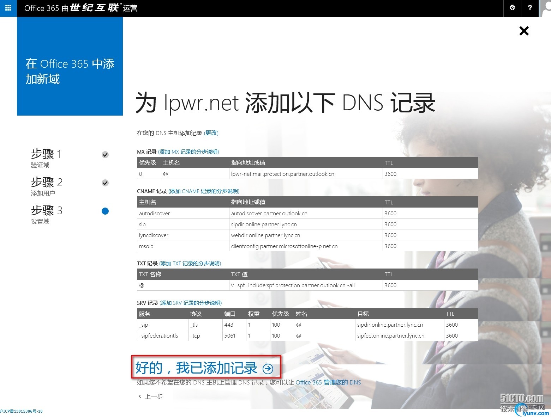The height and width of the screenshot is (419, 551).
Task: Select lpwr-net.mail.protection.partner.outlook.cn MX value
Action: pyautogui.click(x=306, y=174)
